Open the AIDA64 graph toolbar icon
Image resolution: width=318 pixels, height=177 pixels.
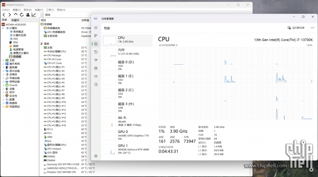[x=34, y=15]
